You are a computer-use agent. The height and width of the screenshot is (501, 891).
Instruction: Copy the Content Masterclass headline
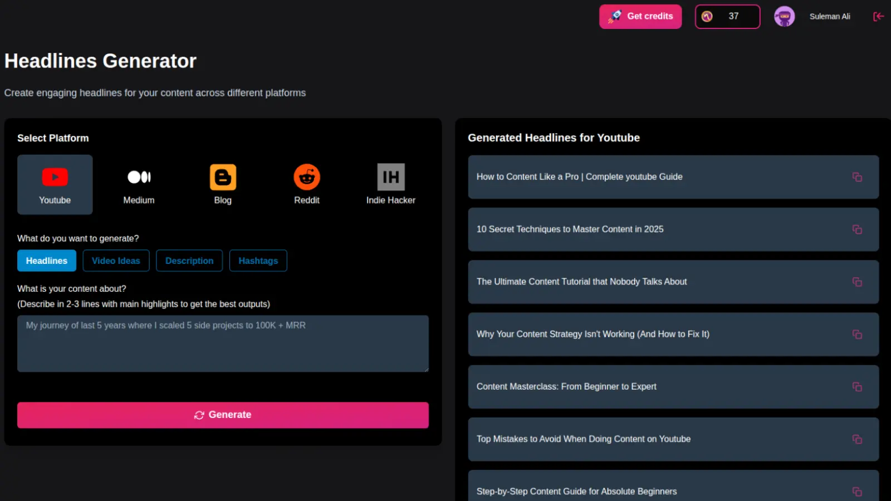pos(857,386)
